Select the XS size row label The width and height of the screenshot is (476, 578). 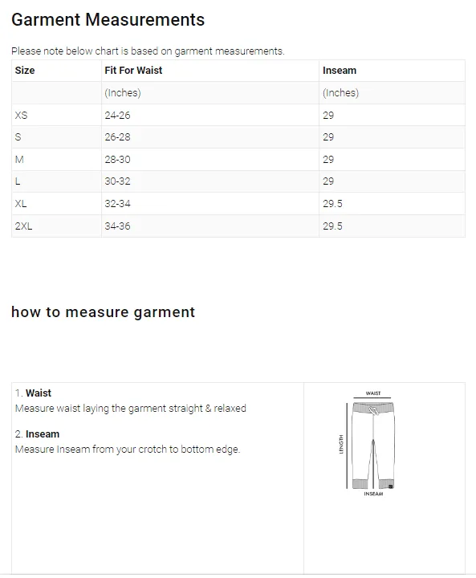pos(21,115)
